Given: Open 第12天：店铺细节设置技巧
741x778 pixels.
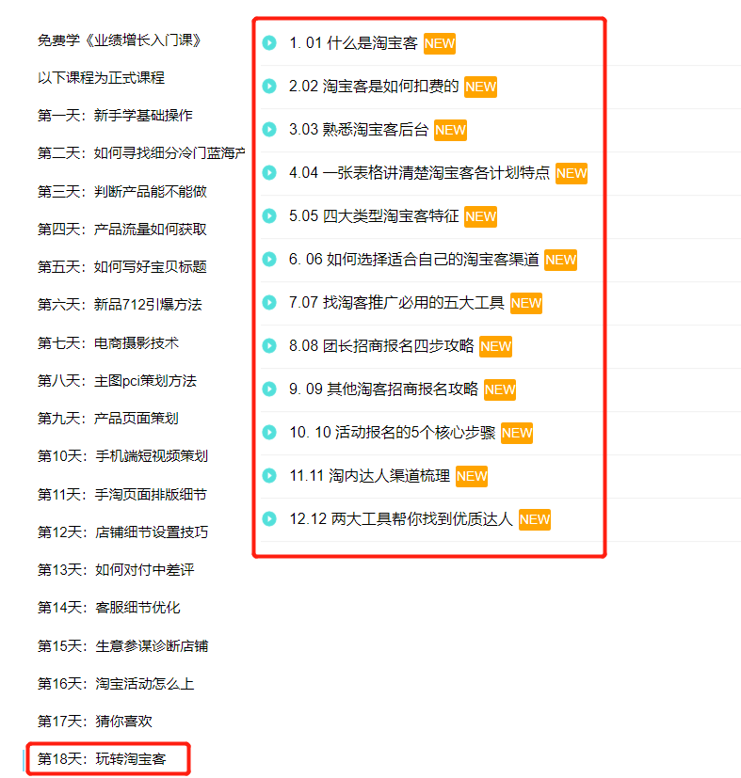Looking at the screenshot, I should coord(122,532).
